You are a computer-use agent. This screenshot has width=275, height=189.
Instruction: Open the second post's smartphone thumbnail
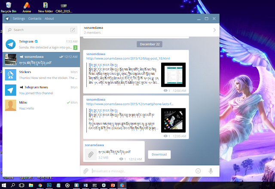(x=173, y=120)
